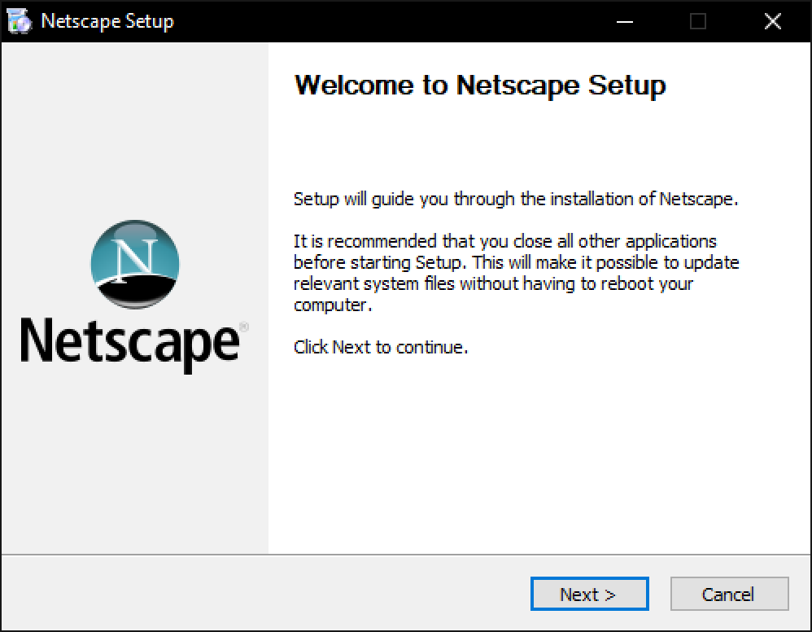Close the setup window with the X
The width and height of the screenshot is (812, 632).
point(772,21)
